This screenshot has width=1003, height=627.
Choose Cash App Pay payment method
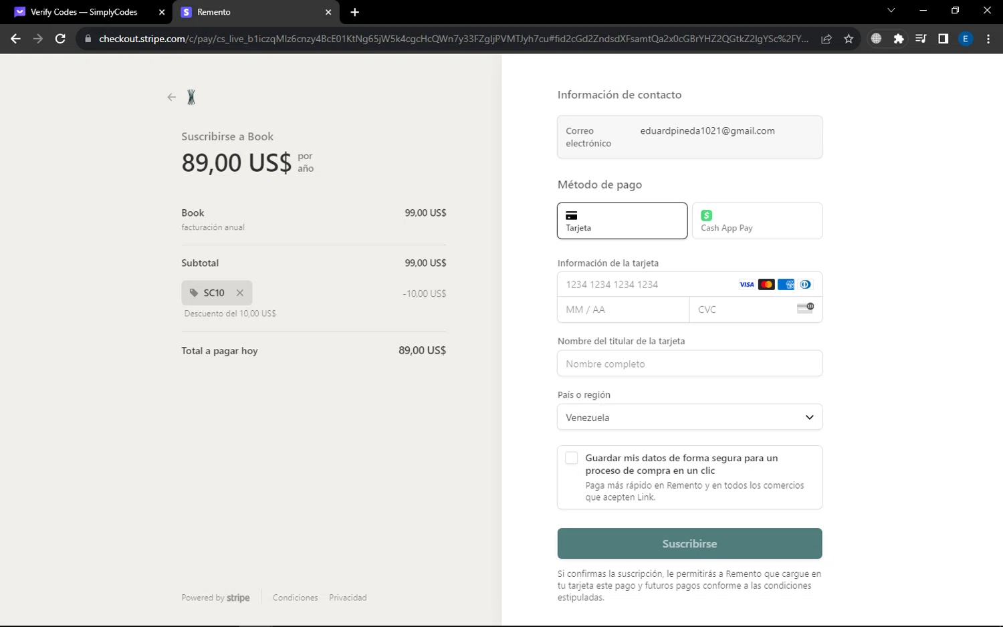click(757, 221)
